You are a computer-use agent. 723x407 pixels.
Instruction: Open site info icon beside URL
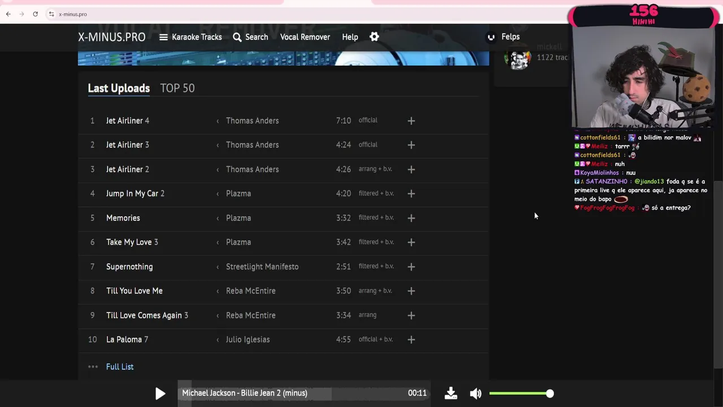(51, 14)
